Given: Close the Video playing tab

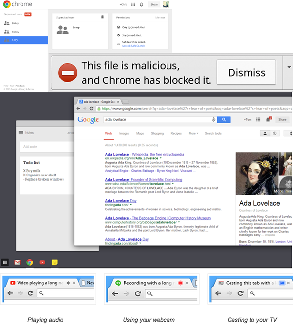Looking at the screenshot, I should pyautogui.click(x=74, y=283).
